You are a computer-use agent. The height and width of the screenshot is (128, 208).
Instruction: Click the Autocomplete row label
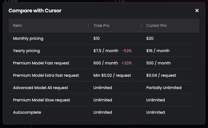click(27, 112)
